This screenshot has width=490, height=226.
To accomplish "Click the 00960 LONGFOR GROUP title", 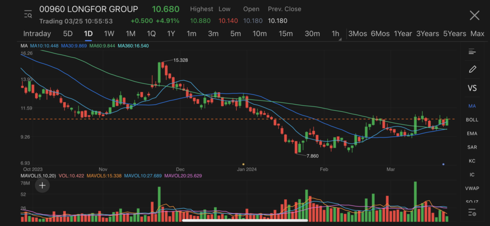I will point(89,9).
